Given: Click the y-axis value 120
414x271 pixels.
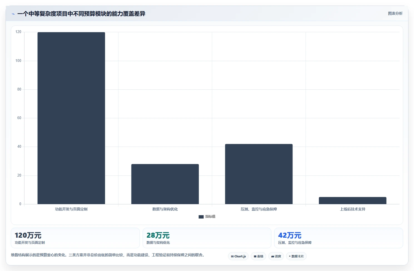Looking at the screenshot, I should (x=18, y=32).
